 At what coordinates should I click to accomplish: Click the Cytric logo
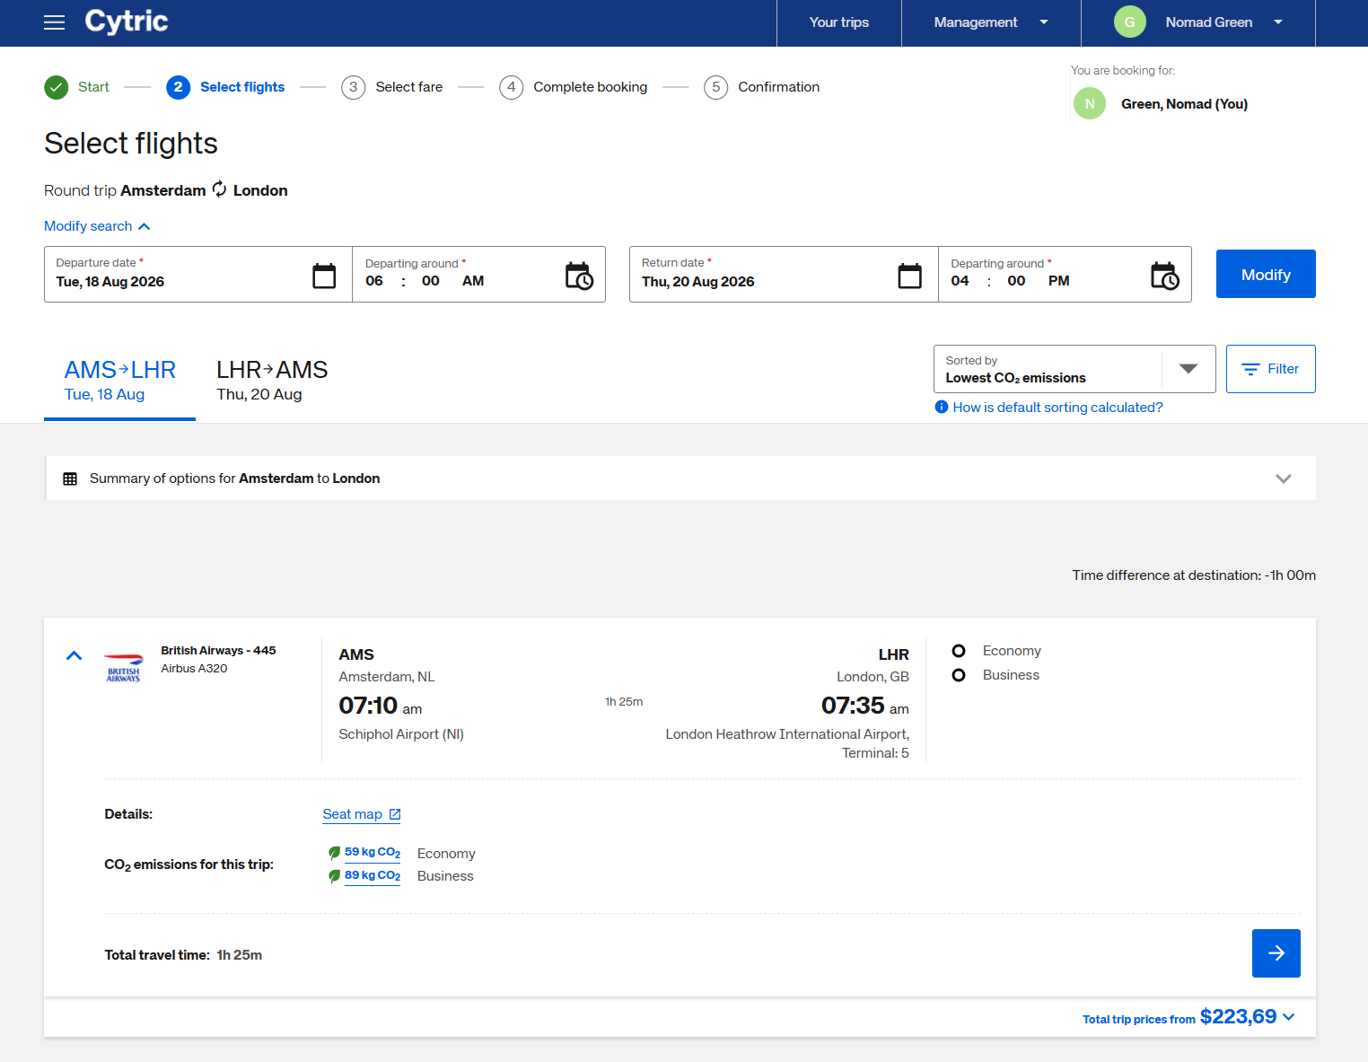127,22
